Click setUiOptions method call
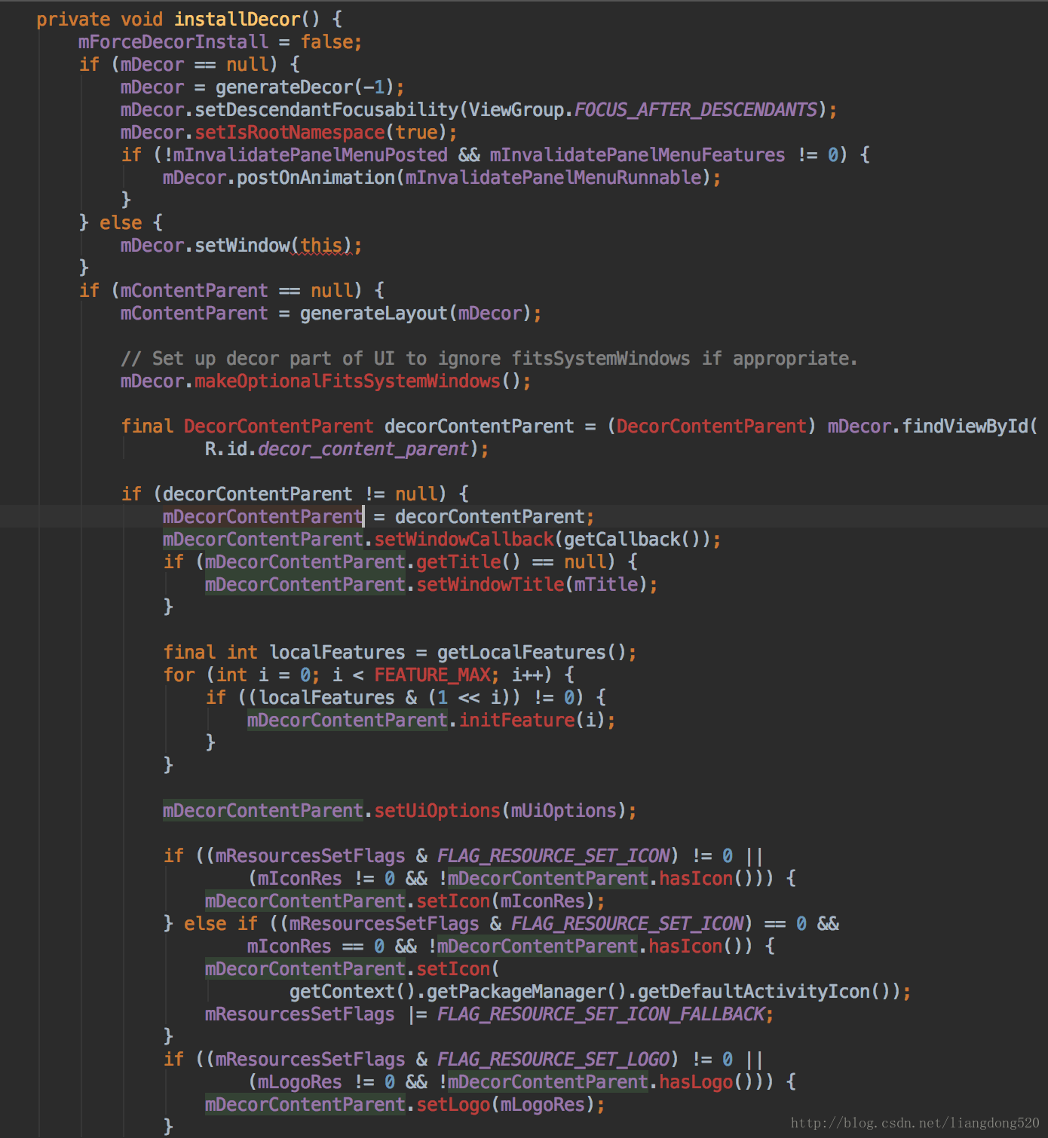Viewport: 1048px width, 1138px height. [x=437, y=811]
